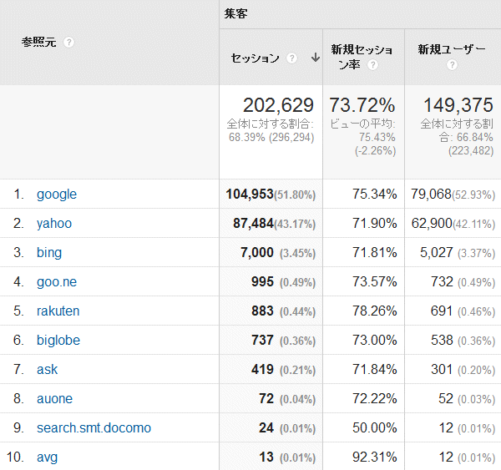This screenshot has width=501, height=470.
Task: Select rakuten sessions cell 883
Action: point(262,311)
